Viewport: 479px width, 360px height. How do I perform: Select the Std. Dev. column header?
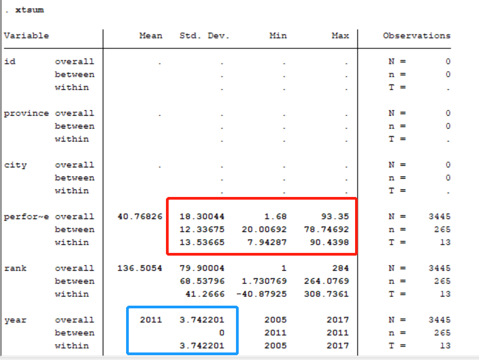click(204, 36)
